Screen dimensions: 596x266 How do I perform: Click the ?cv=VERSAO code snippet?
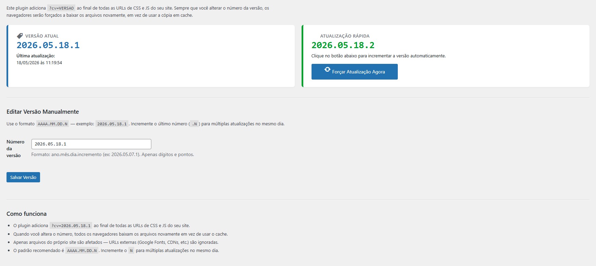click(x=61, y=8)
